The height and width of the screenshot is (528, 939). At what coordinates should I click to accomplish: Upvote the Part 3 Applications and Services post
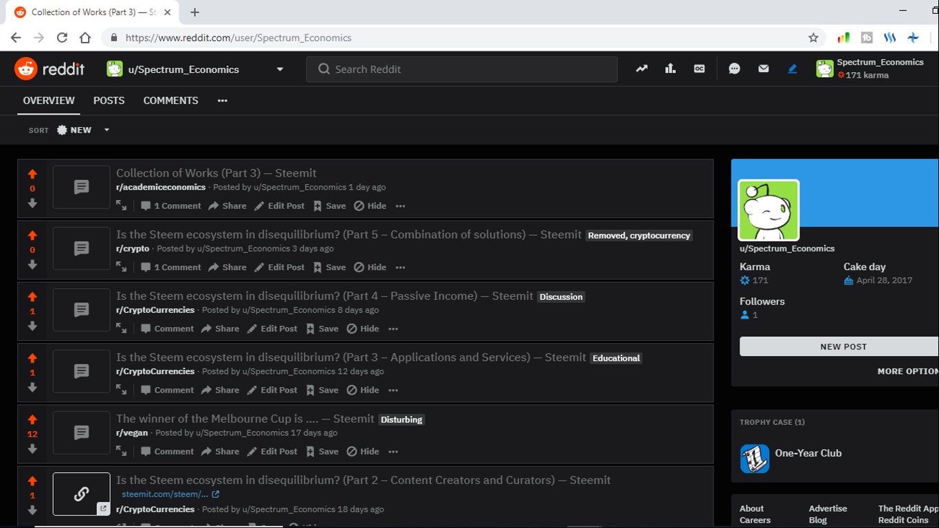pyautogui.click(x=32, y=359)
